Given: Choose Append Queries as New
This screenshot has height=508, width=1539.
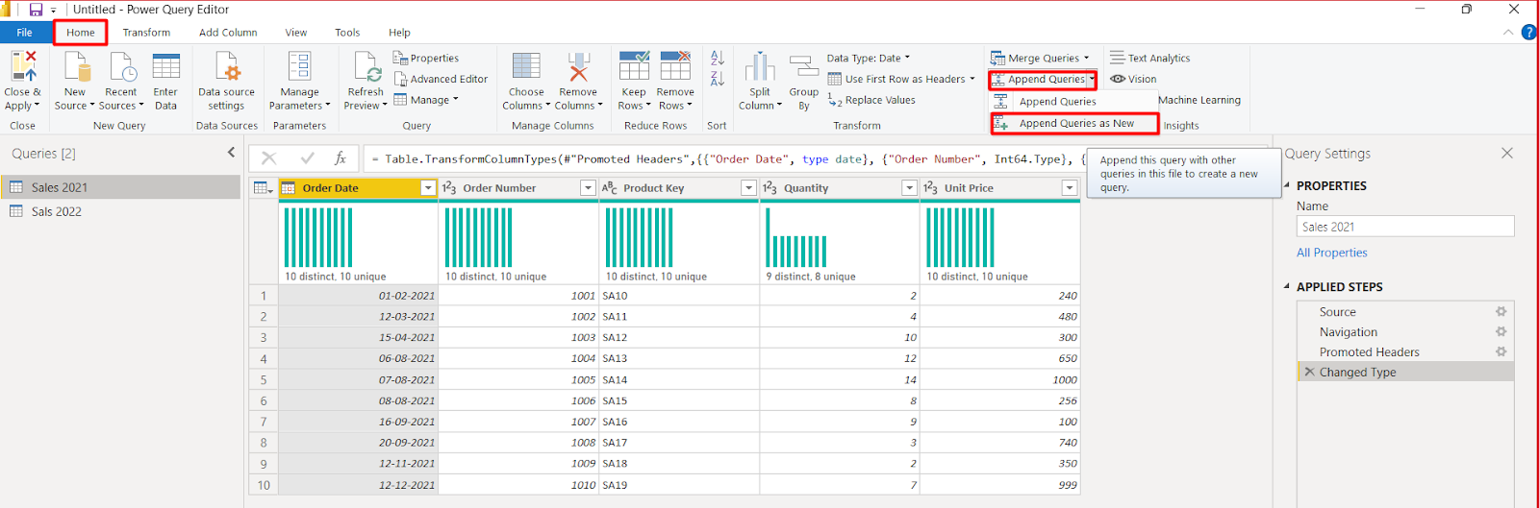Looking at the screenshot, I should pos(1075,124).
